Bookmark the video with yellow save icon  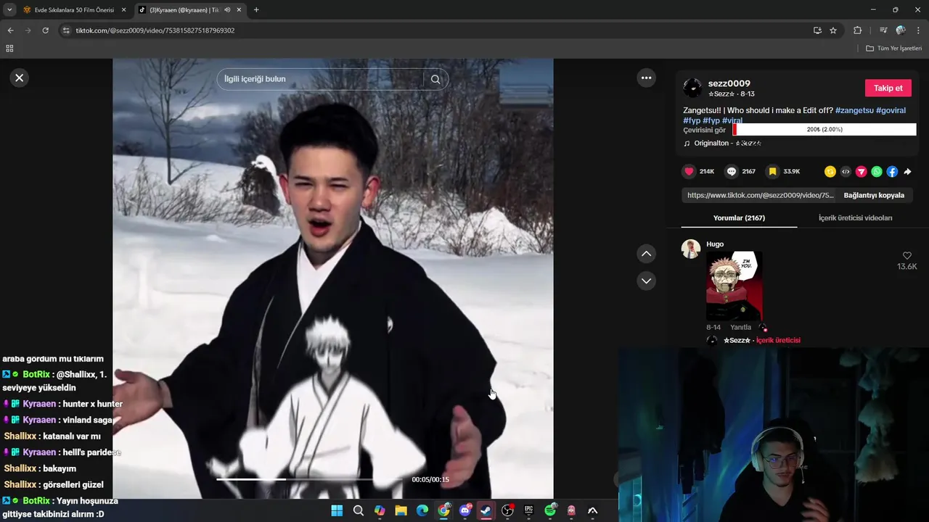click(x=773, y=172)
